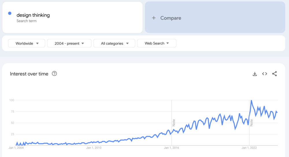Open the All categories dropdown

(114, 43)
